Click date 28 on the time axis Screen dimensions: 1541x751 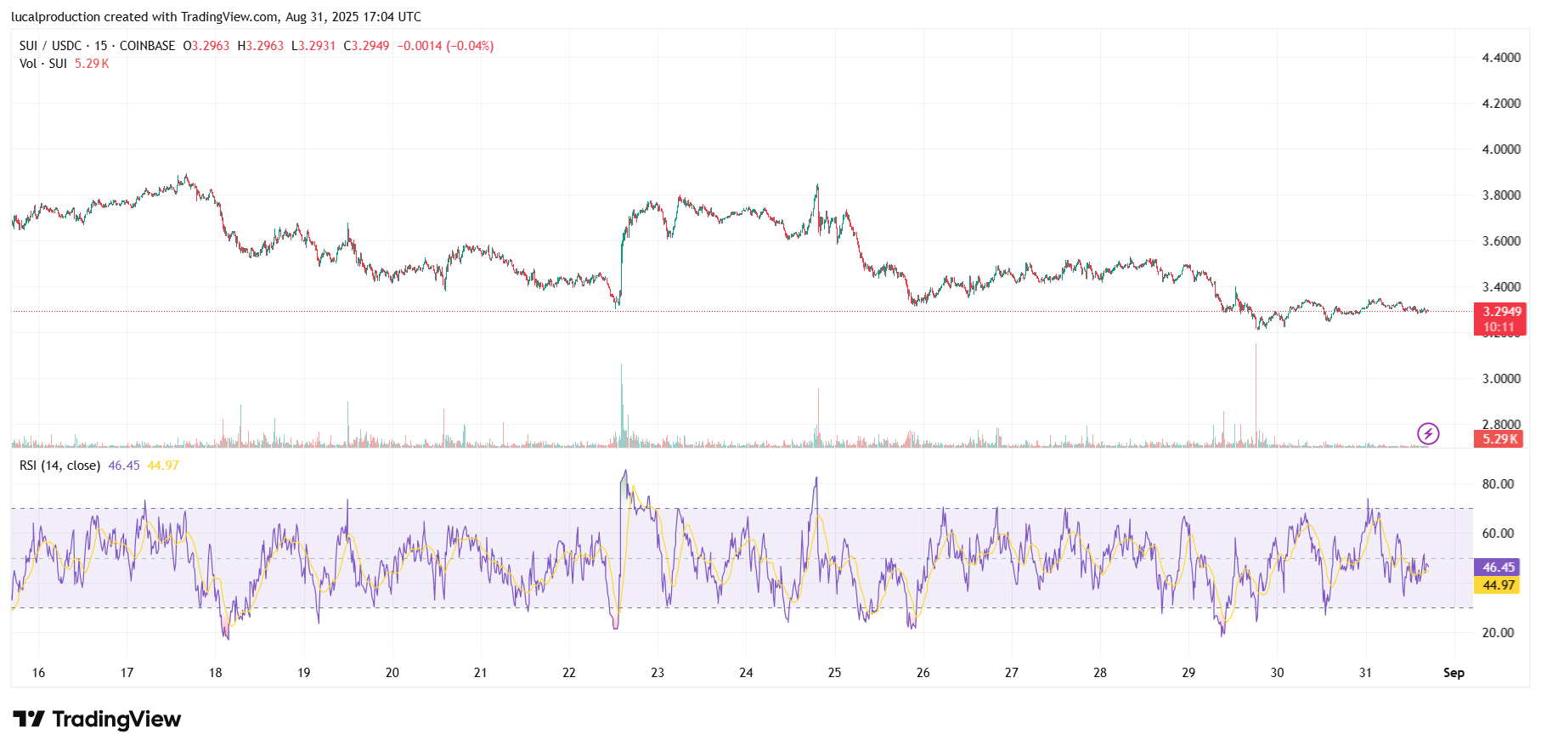point(1100,673)
